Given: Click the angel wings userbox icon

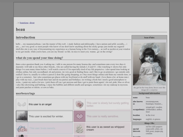Looking at the screenshot, I should click(x=22, y=104).
